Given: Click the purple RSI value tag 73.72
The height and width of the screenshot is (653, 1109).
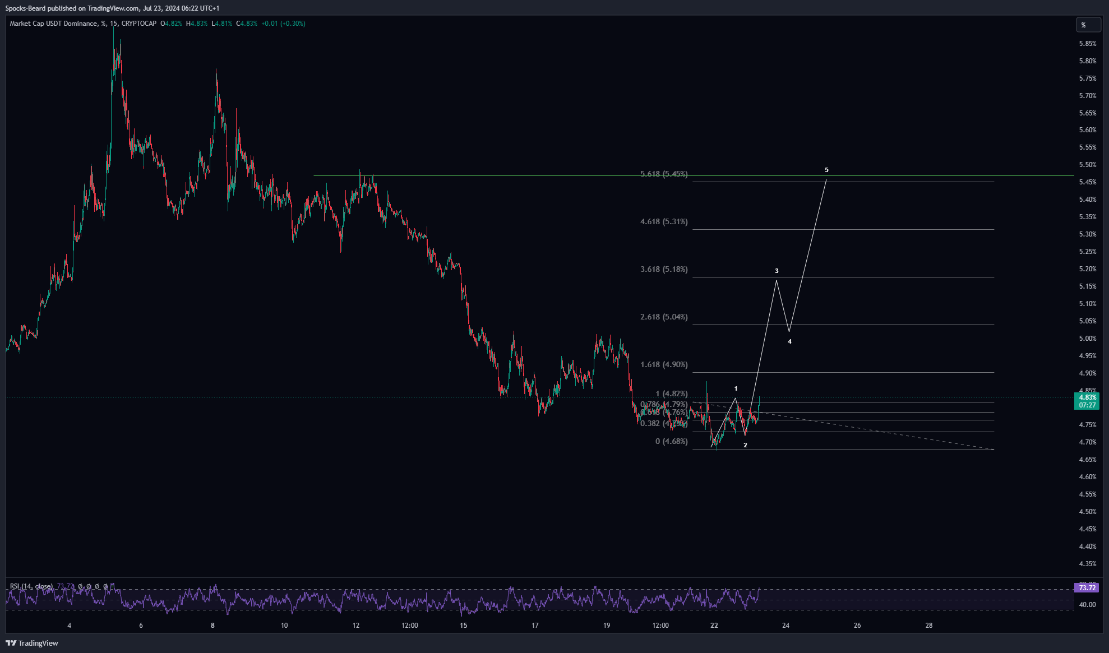Looking at the screenshot, I should pos(1087,587).
